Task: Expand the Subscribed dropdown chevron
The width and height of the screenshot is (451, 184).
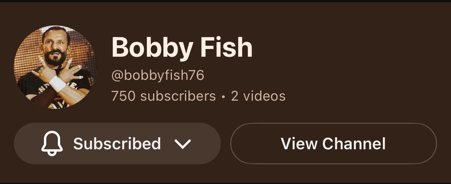Action: [183, 143]
